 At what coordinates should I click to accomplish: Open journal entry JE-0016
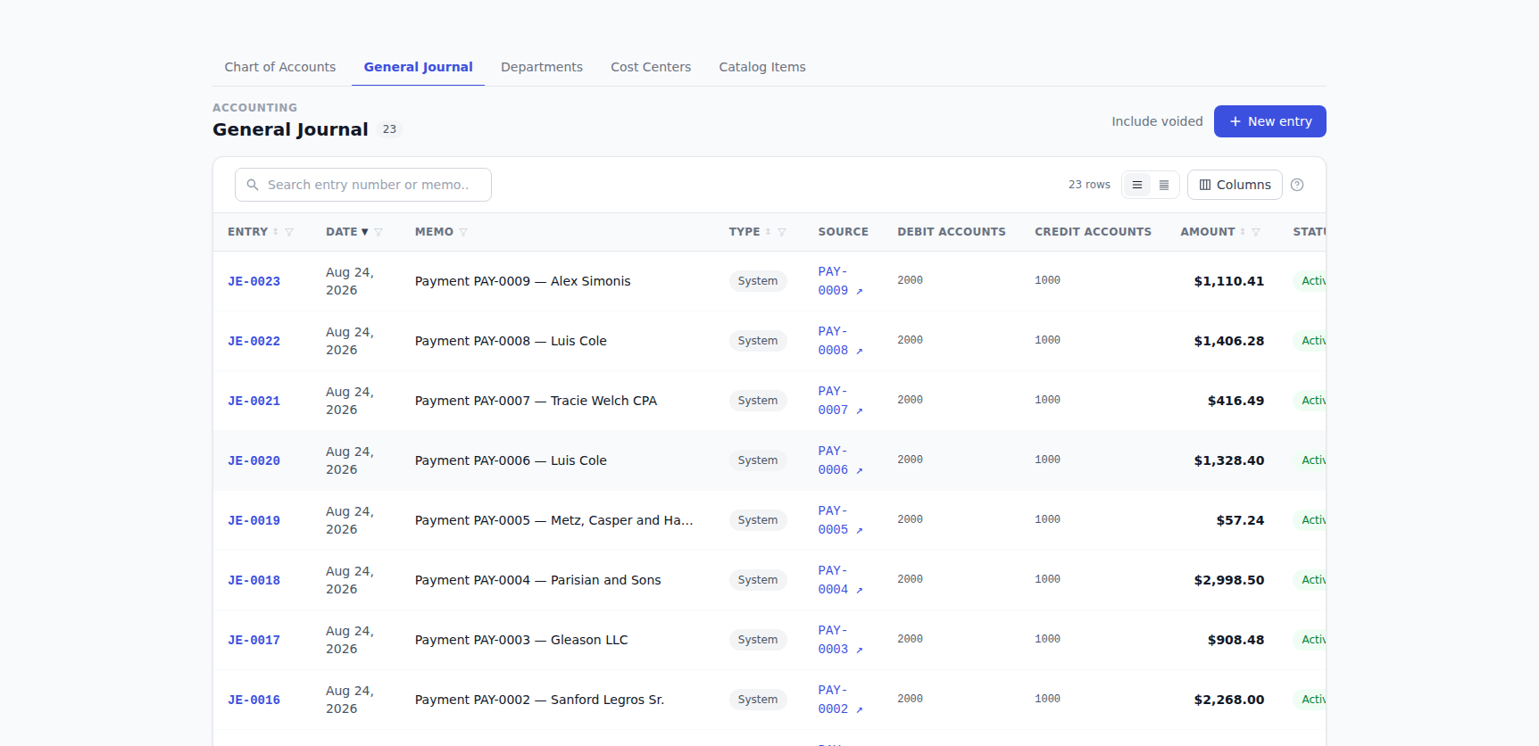254,700
